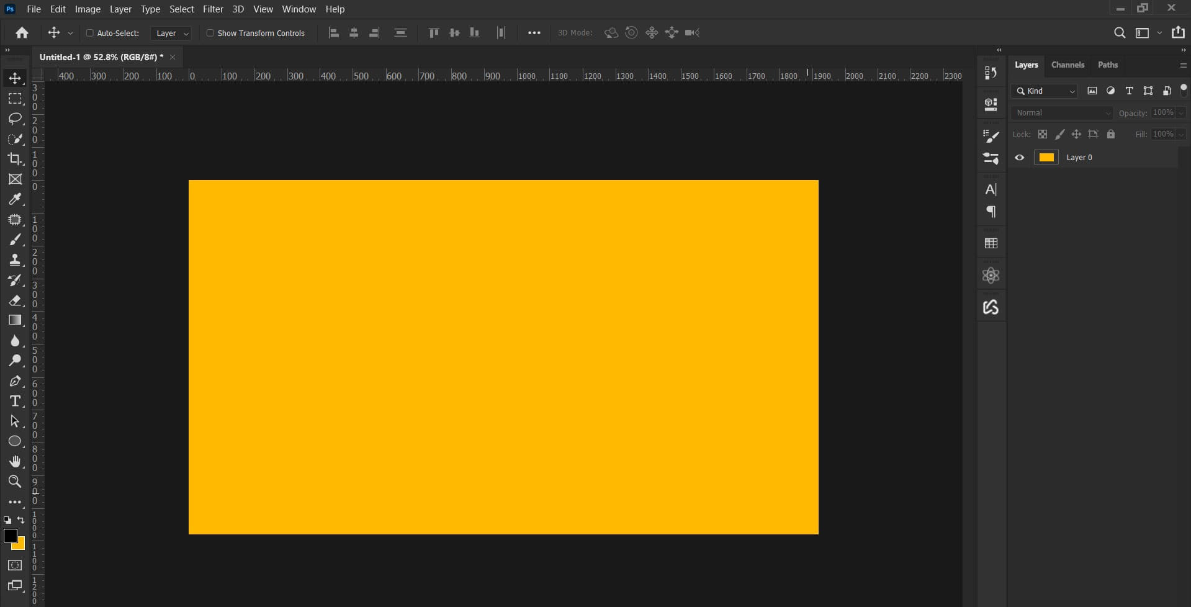Select the Untitled-1 document tab
The height and width of the screenshot is (607, 1191).
[x=101, y=57]
